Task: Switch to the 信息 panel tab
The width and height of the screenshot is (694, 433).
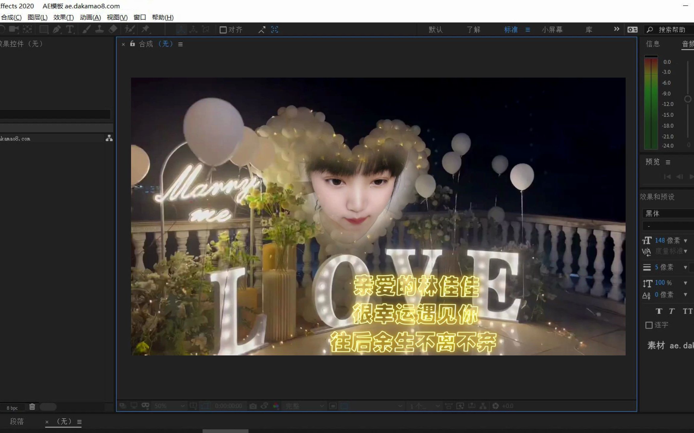Action: click(653, 44)
